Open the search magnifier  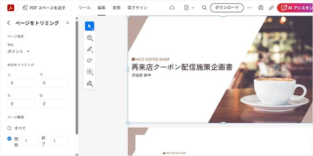tap(204, 8)
